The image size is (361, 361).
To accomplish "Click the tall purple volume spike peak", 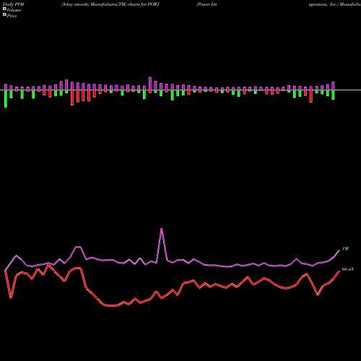I will point(162,229).
